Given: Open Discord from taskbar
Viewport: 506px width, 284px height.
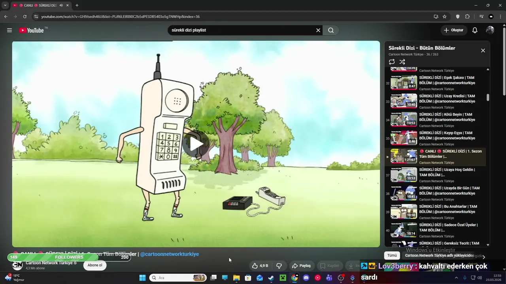Looking at the screenshot, I should (x=306, y=278).
